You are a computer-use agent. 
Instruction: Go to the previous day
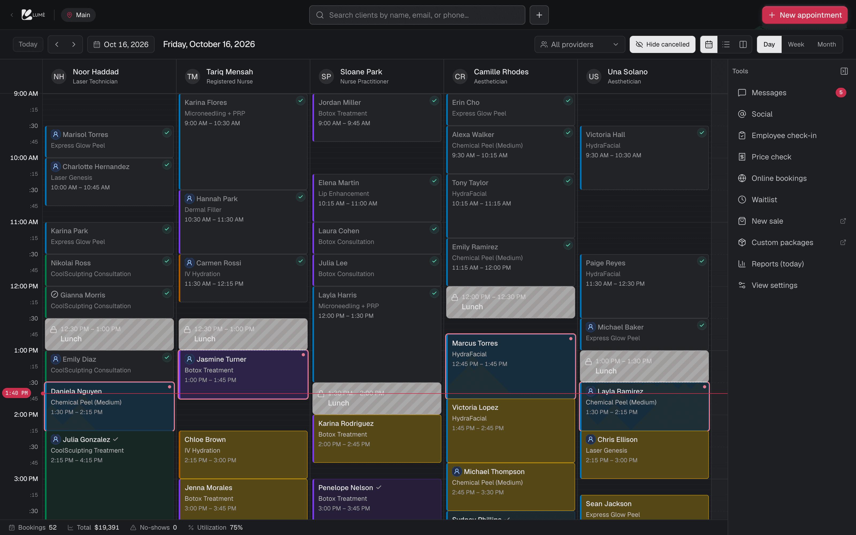pyautogui.click(x=57, y=44)
